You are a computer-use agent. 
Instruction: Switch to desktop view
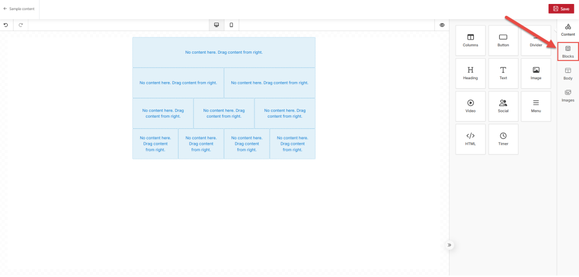click(x=217, y=25)
